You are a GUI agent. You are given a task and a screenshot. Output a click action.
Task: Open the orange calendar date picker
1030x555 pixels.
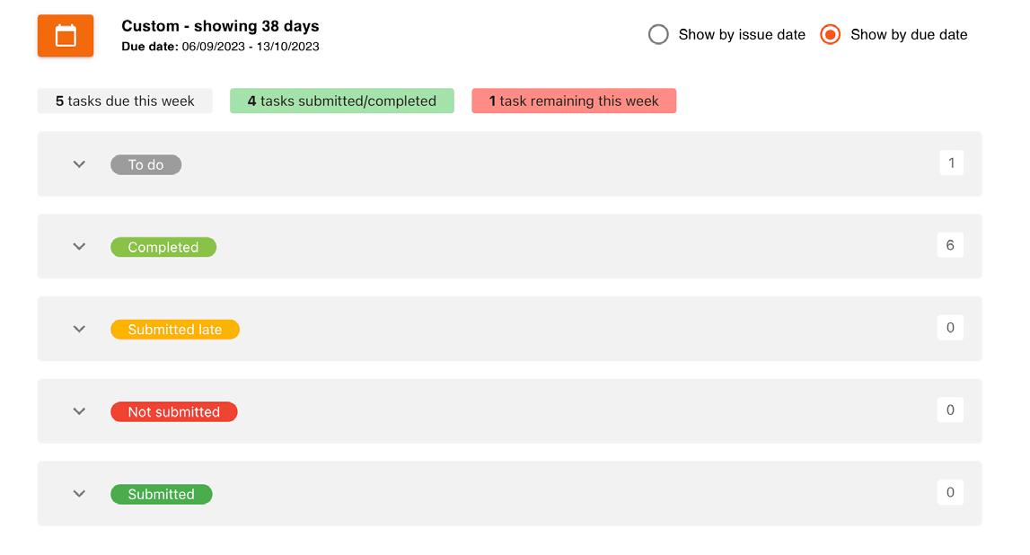pyautogui.click(x=66, y=36)
